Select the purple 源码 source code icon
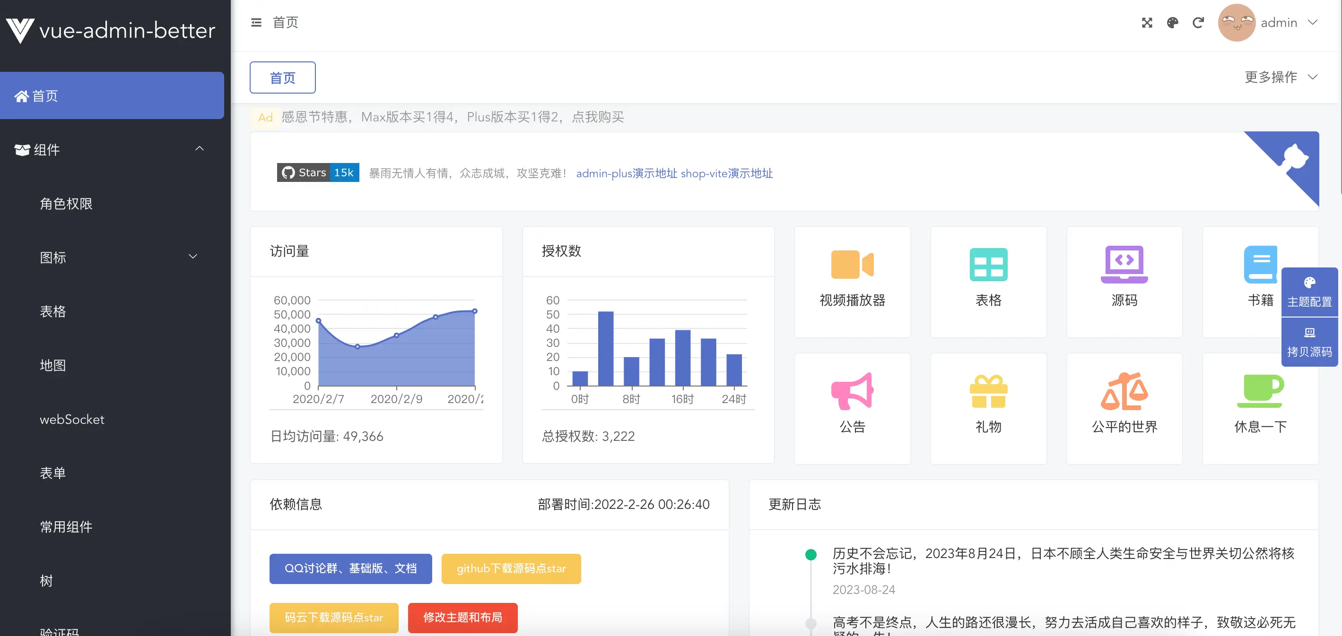This screenshot has width=1342, height=636. pos(1124,264)
